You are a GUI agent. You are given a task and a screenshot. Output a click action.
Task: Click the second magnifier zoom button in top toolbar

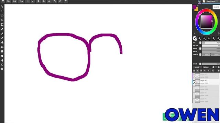tap(44, 1)
